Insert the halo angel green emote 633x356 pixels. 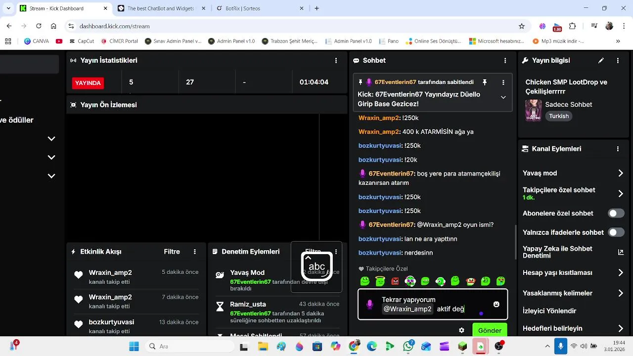(x=380, y=281)
